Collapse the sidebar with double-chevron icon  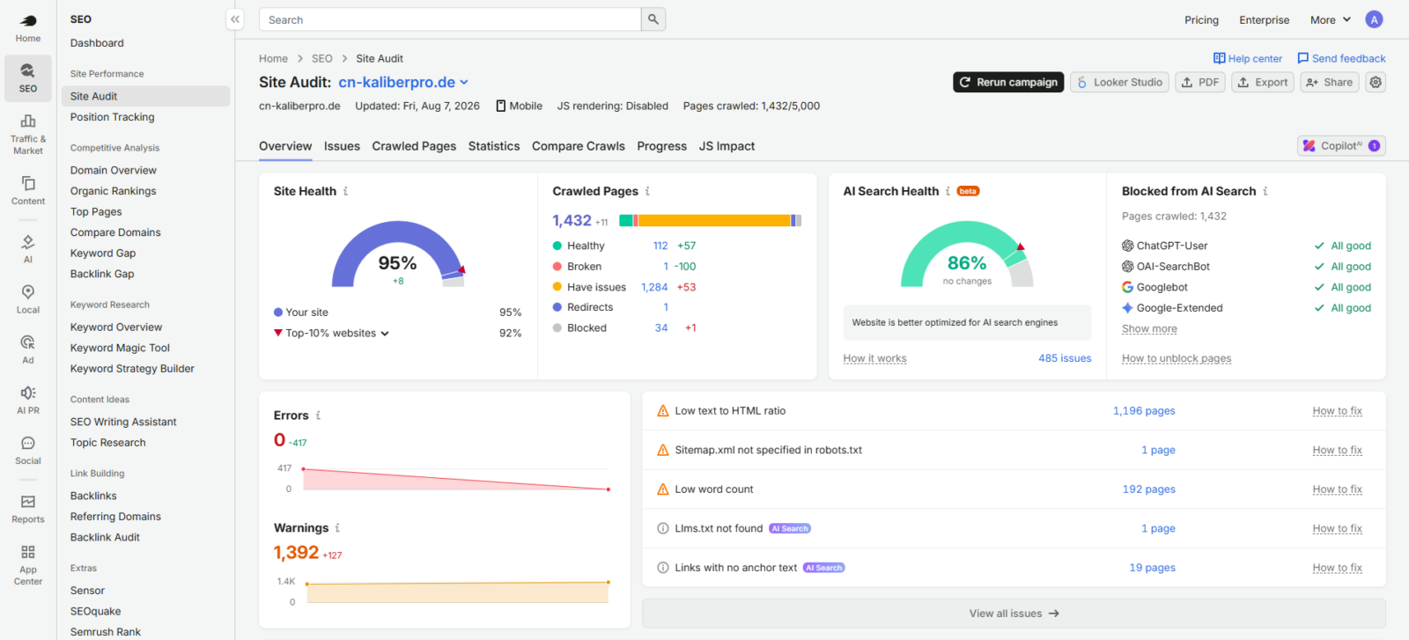235,19
